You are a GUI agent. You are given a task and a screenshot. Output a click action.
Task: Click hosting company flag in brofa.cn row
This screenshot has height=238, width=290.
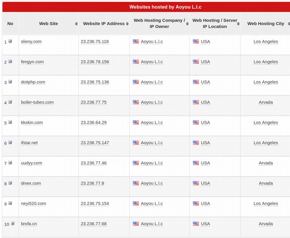[x=136, y=224]
